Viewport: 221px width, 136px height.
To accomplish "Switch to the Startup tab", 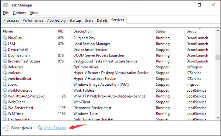I will 75,20.
